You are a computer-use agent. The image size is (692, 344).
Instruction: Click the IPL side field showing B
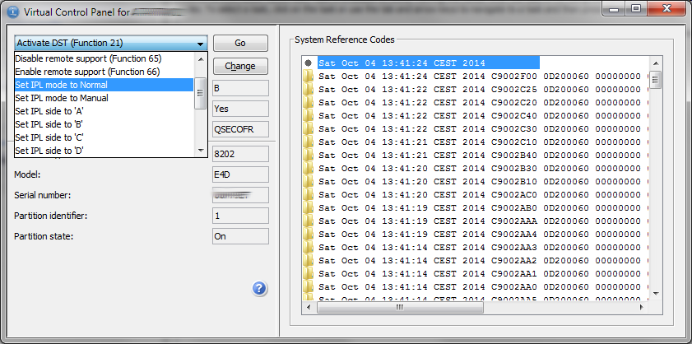point(240,88)
